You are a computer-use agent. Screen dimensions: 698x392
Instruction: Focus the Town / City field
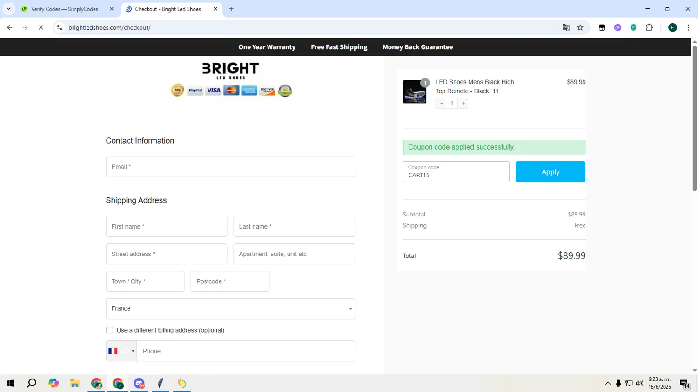(x=145, y=281)
